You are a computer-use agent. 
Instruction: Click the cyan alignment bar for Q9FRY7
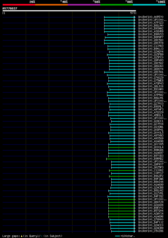click(x=123, y=165)
